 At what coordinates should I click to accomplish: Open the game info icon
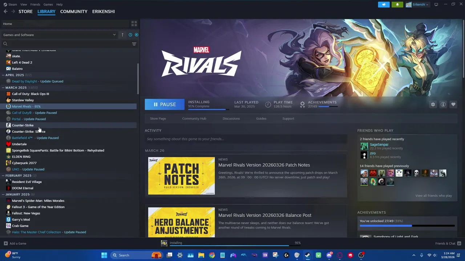443,104
